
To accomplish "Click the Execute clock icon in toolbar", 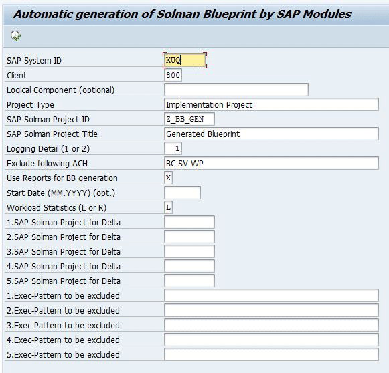I will coord(15,36).
